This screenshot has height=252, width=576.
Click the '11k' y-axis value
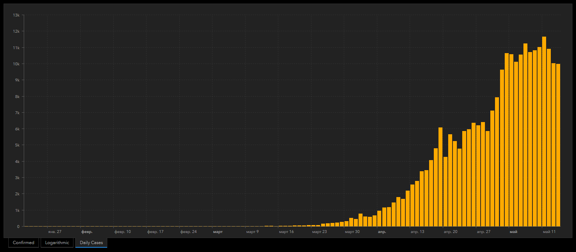(16, 48)
